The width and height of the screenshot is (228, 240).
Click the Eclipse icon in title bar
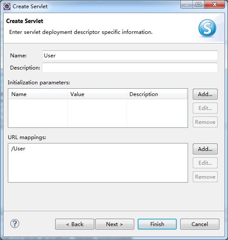click(7, 7)
